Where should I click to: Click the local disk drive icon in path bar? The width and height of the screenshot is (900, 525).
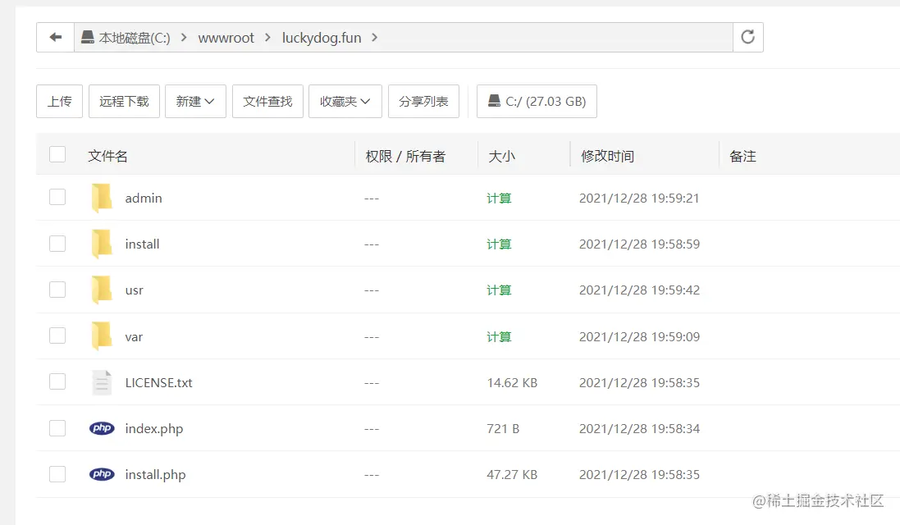pyautogui.click(x=87, y=37)
